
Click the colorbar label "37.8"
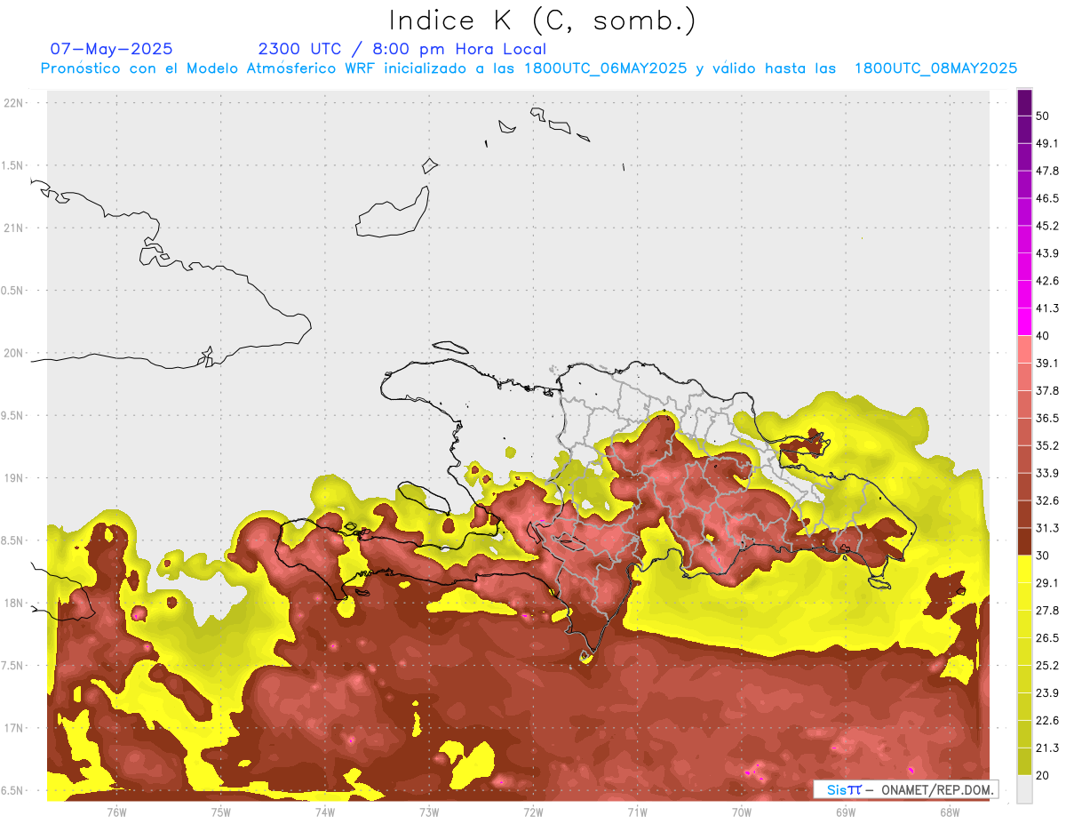1047,391
